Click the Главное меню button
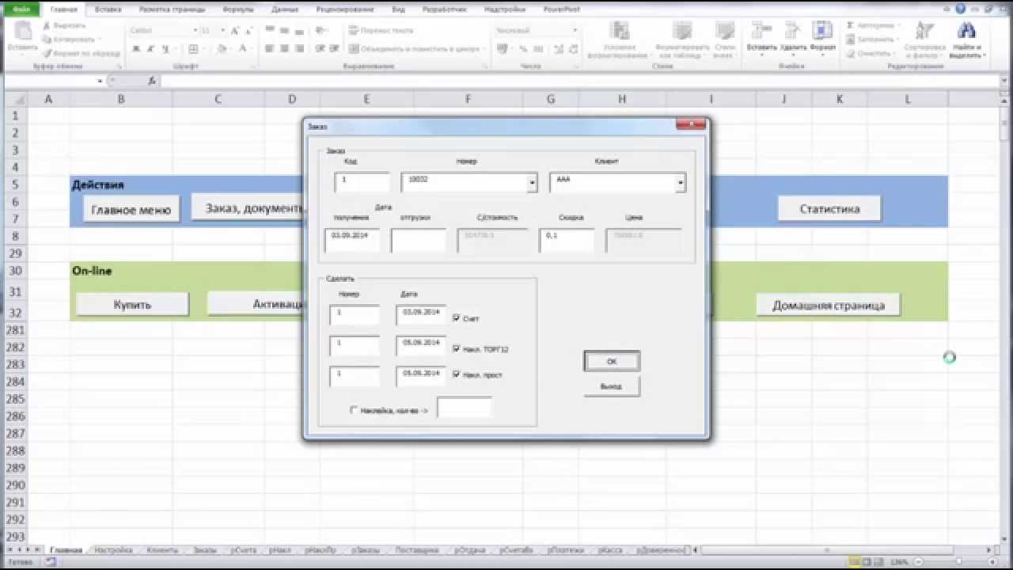The width and height of the screenshot is (1013, 570). point(131,210)
